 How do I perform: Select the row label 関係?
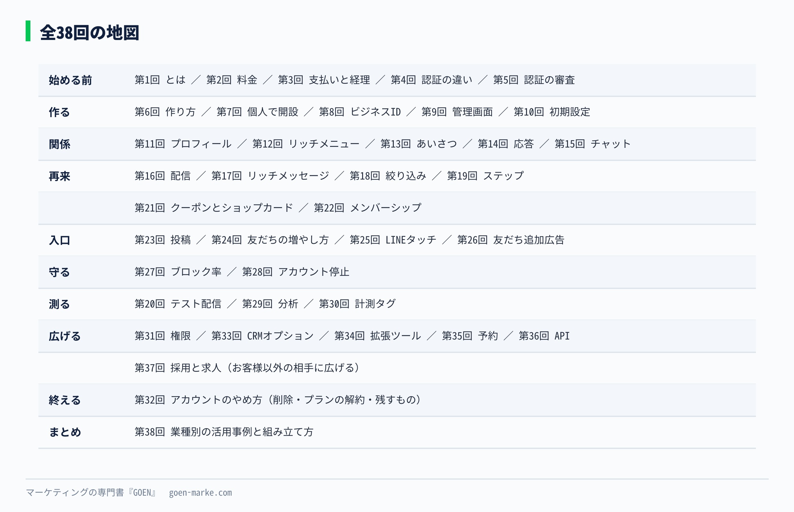[x=59, y=144]
